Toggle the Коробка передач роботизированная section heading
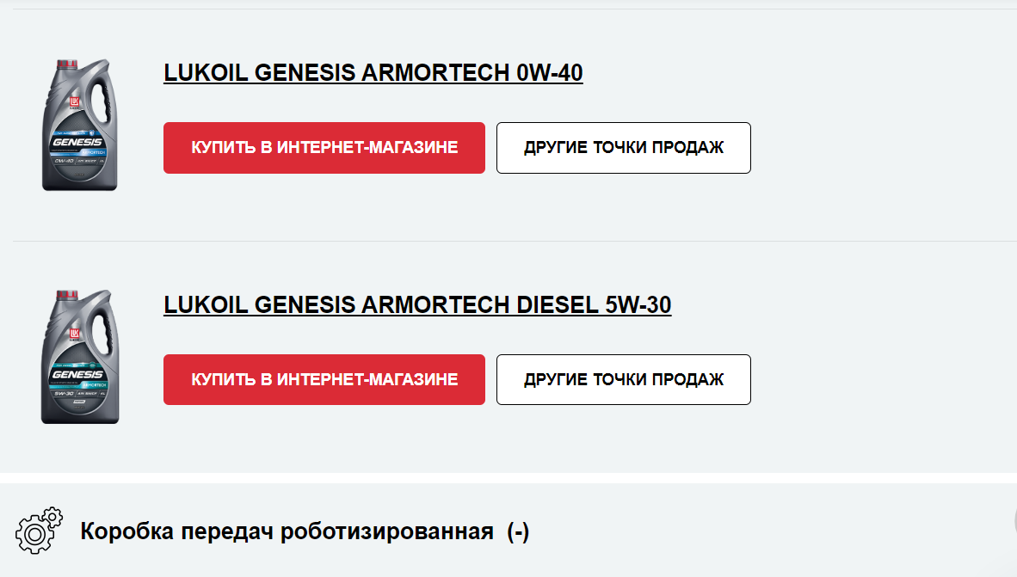The width and height of the screenshot is (1017, 577). pyautogui.click(x=287, y=531)
